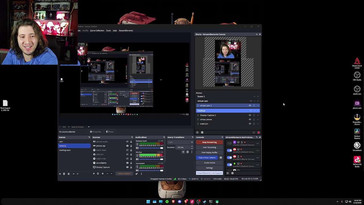The width and height of the screenshot is (364, 205).
Task: Open Brave browser from the taskbar
Action: pyautogui.click(x=173, y=202)
